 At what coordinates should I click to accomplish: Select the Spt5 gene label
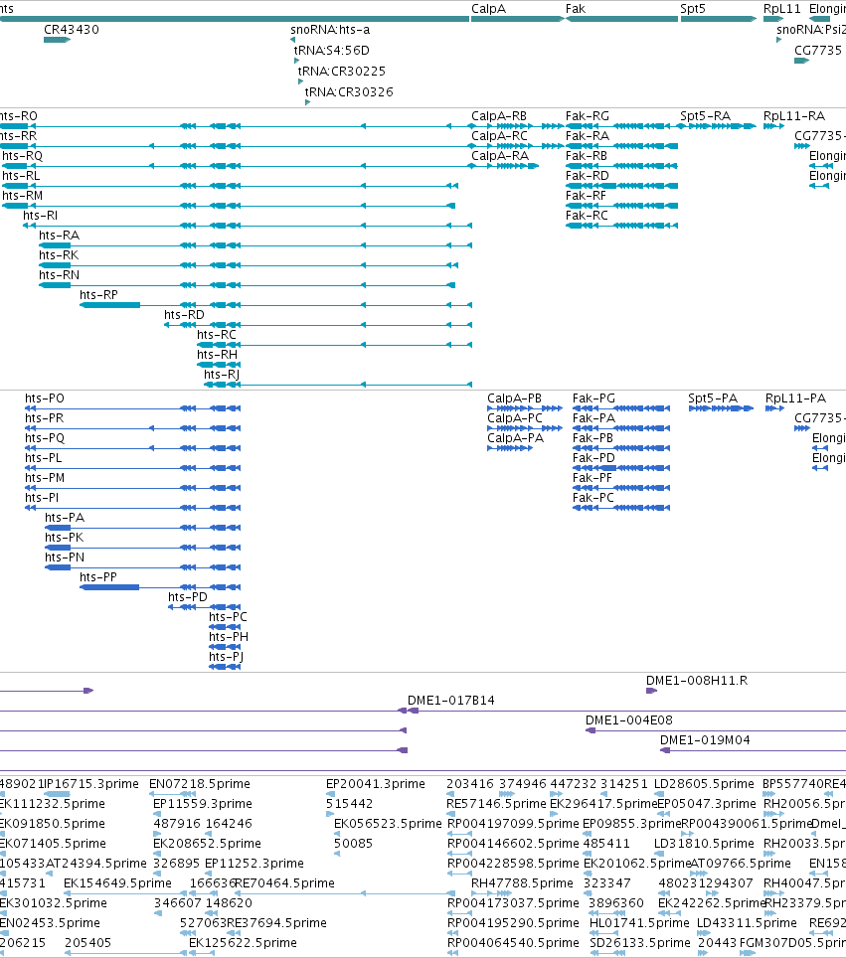[693, 9]
